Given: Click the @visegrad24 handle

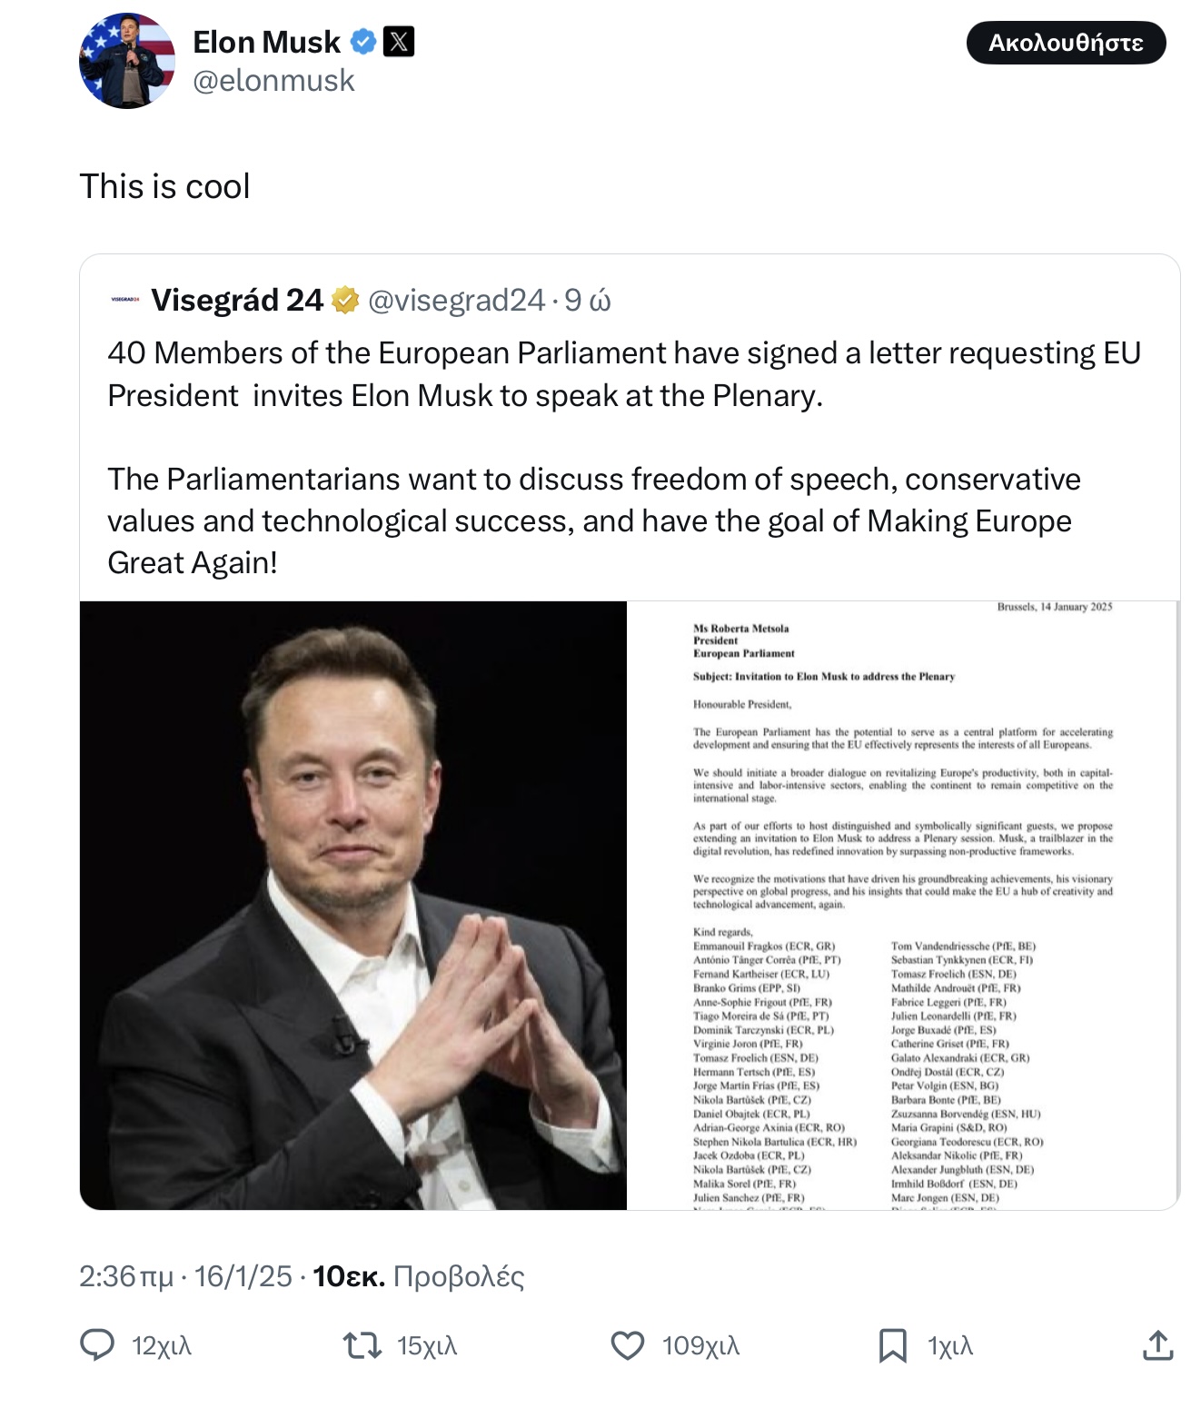Looking at the screenshot, I should (x=457, y=300).
